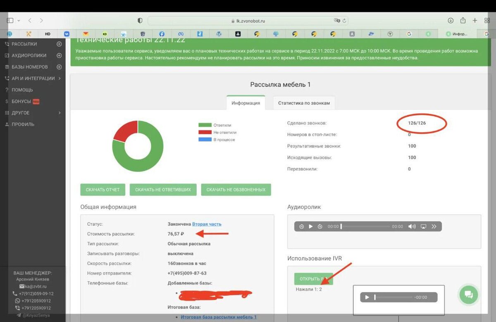Click СКАЧАТЬ НЕ ОТВЕТИВШИХ button
Screen dimensions: 496x322
tap(163, 189)
